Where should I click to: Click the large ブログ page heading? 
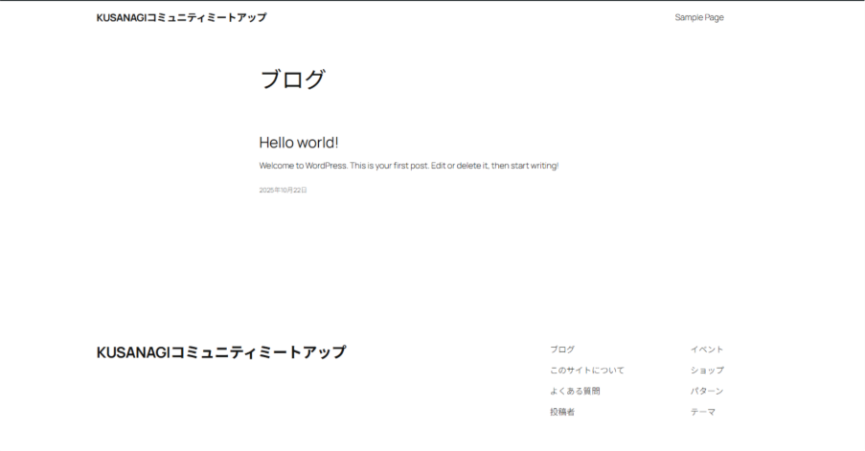click(x=292, y=79)
